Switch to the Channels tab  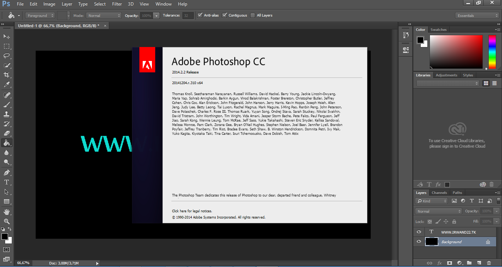pos(439,192)
